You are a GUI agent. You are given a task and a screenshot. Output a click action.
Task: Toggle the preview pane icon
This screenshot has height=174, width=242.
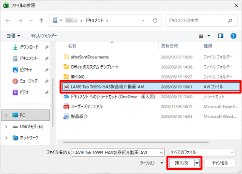coord(221,36)
